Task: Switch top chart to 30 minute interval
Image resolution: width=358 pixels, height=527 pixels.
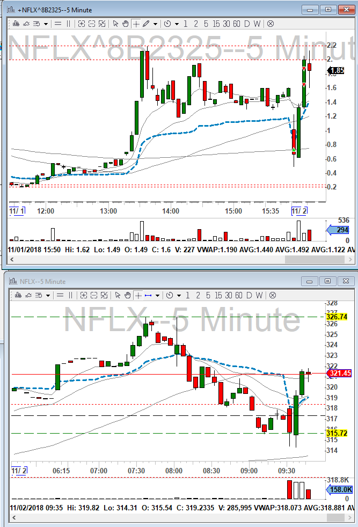Action: pyautogui.click(x=226, y=24)
